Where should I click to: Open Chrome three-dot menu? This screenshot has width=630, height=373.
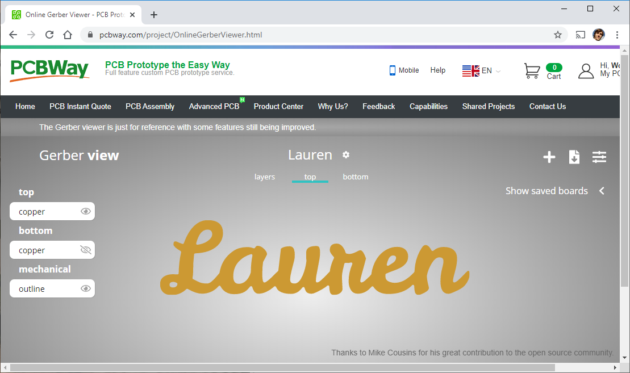point(617,35)
